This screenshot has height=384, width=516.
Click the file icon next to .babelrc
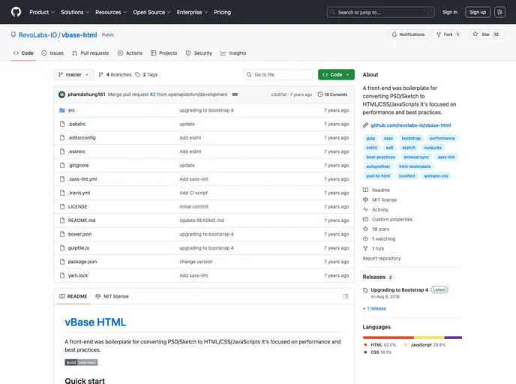coord(61,124)
